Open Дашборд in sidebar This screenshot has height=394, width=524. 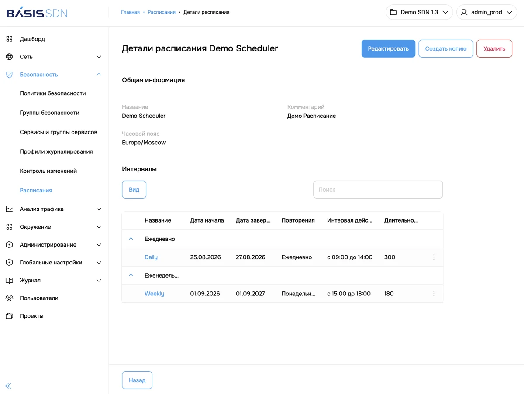coord(32,39)
